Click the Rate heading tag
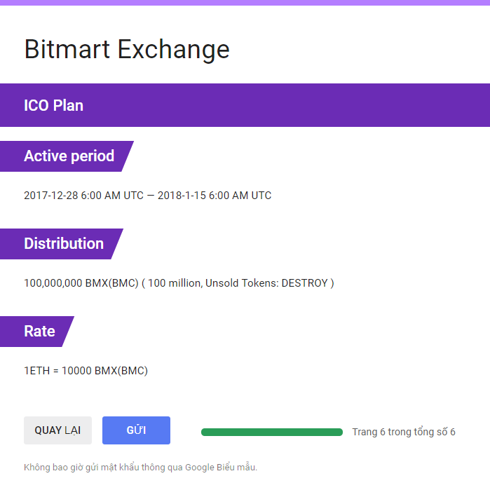The image size is (490, 497). click(x=39, y=331)
